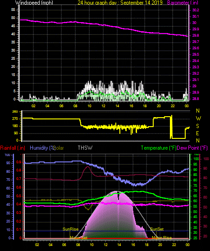Click the Dew Point (°F) legend label
Image resolution: width=210 pixels, height=251 pixels.
[x=192, y=148]
